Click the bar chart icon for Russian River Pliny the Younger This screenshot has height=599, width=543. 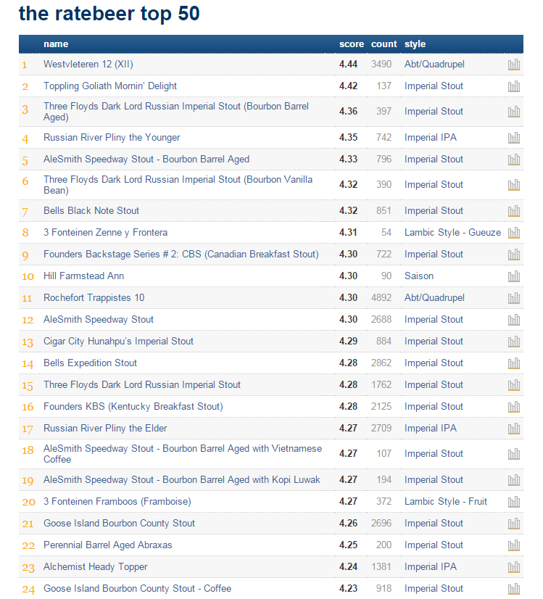point(514,138)
